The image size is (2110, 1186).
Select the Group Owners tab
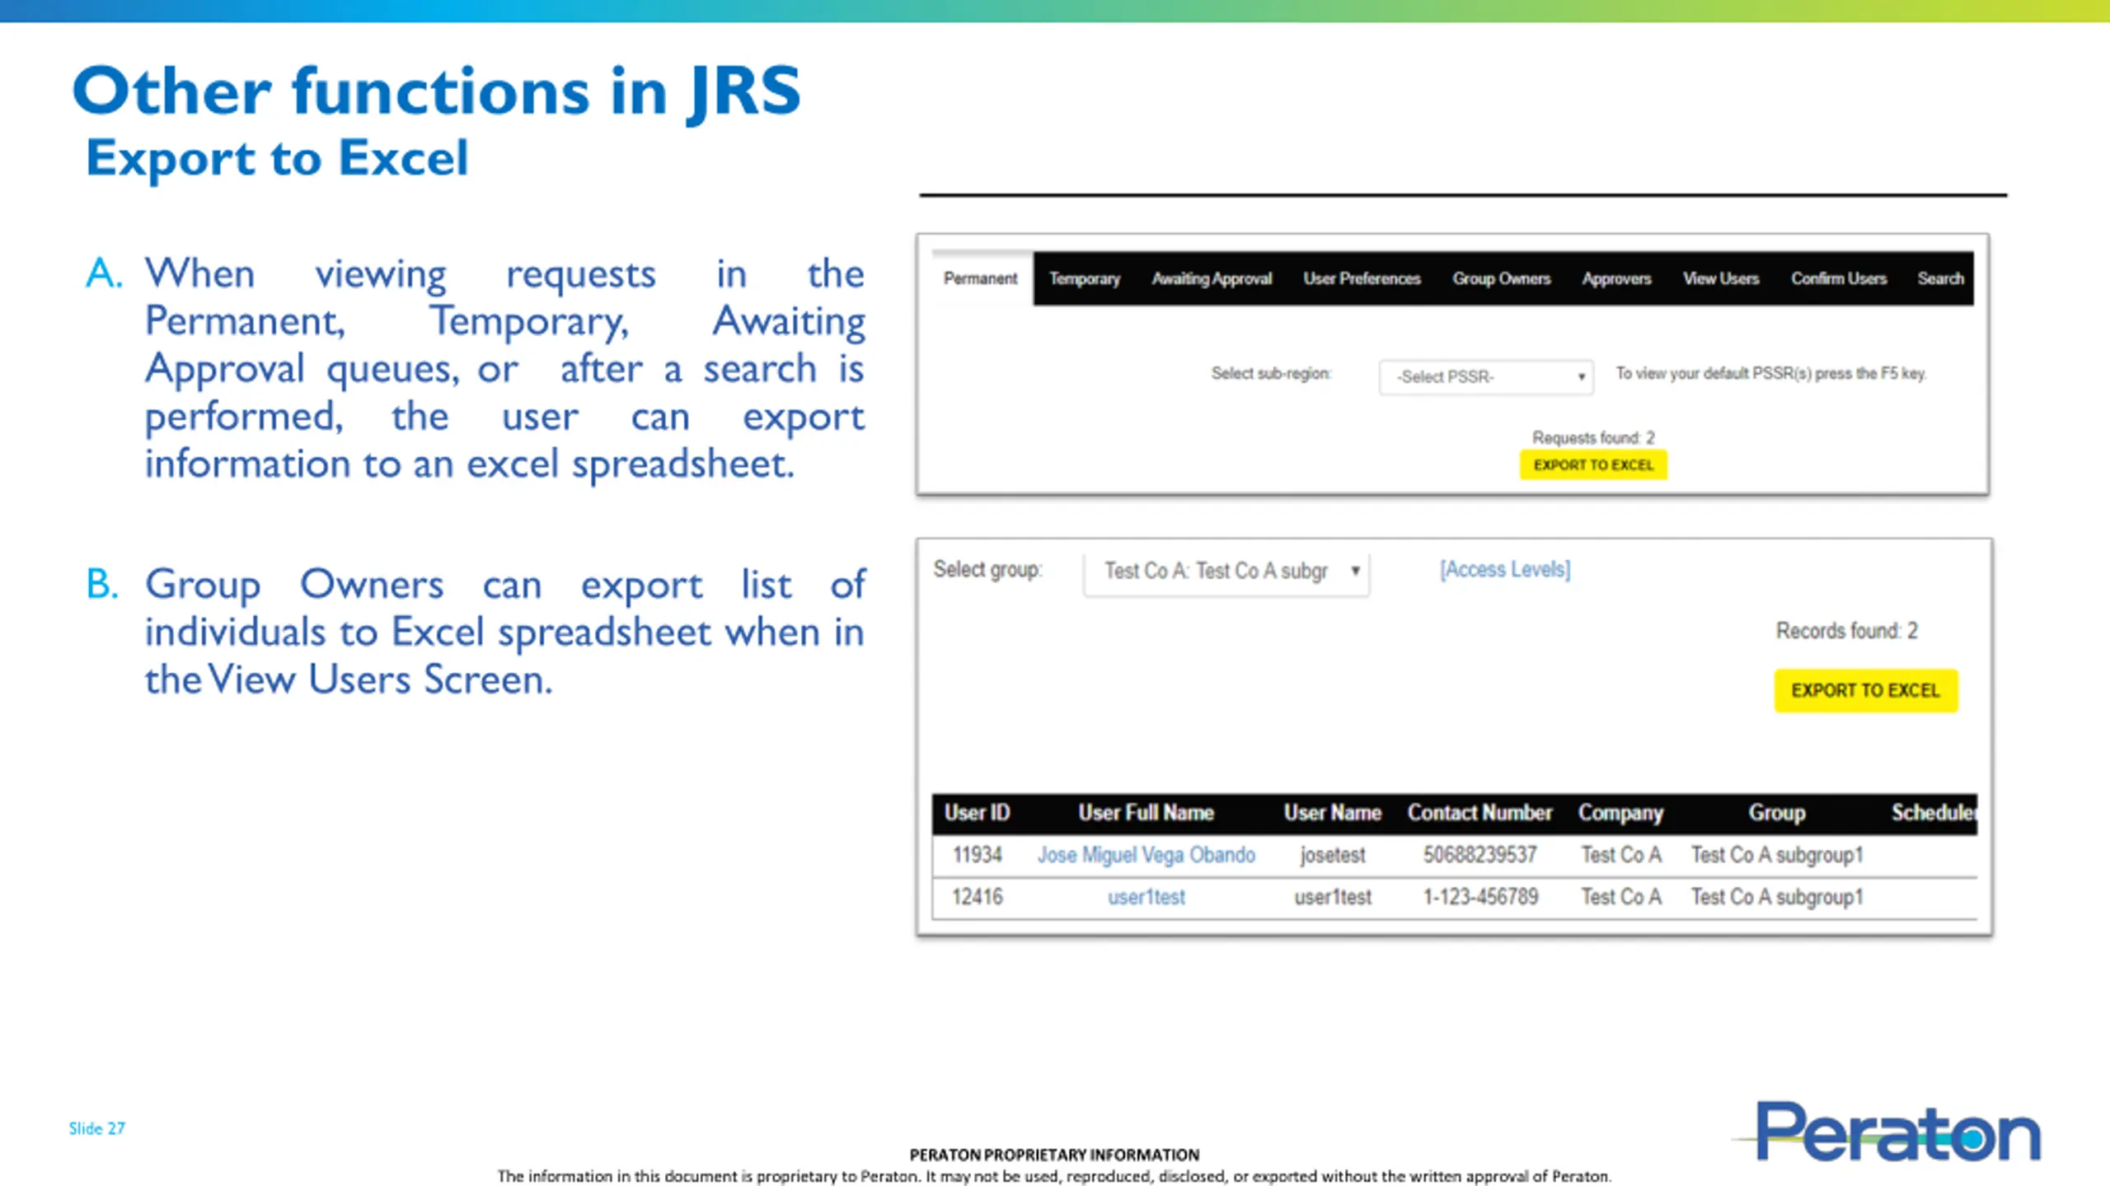(1501, 278)
